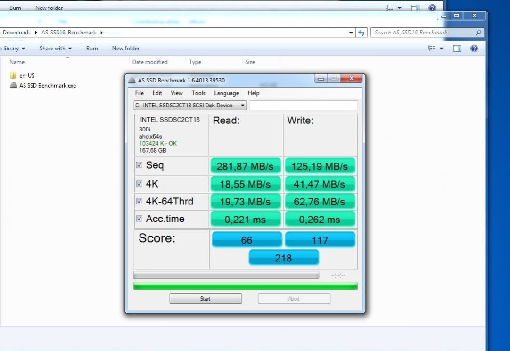Click the Change your view icon in Explorer
Image resolution: width=510 pixels, height=351 pixels.
coord(431,49)
